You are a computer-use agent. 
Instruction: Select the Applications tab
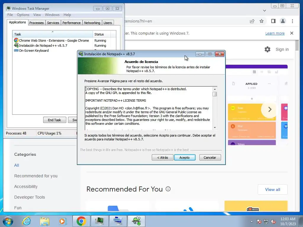(17, 22)
